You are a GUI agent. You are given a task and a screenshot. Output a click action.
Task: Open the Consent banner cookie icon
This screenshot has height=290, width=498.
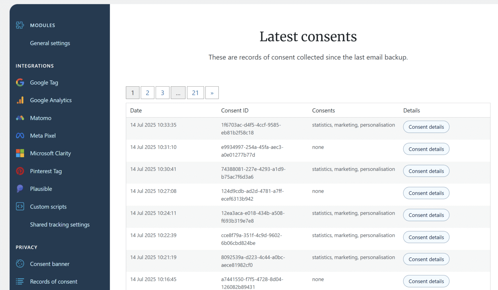[20, 264]
